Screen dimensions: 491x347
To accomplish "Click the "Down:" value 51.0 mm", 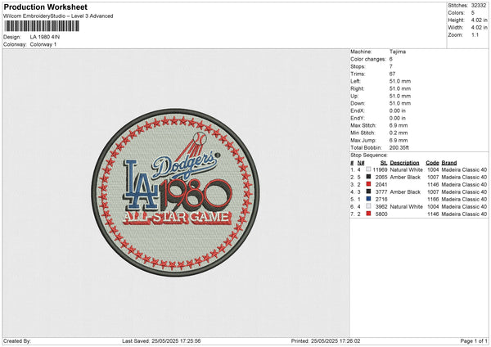I will tap(400, 103).
